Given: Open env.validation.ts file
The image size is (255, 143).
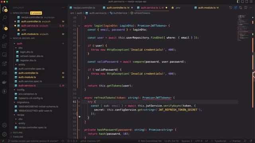Looking at the screenshot, I should coord(27,94).
